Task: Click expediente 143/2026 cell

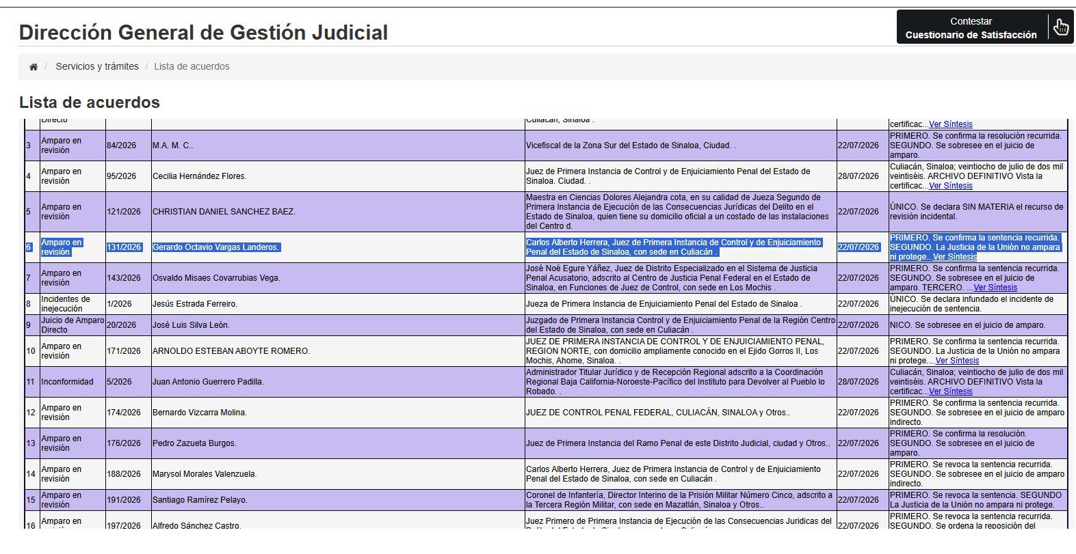Action: [x=128, y=278]
